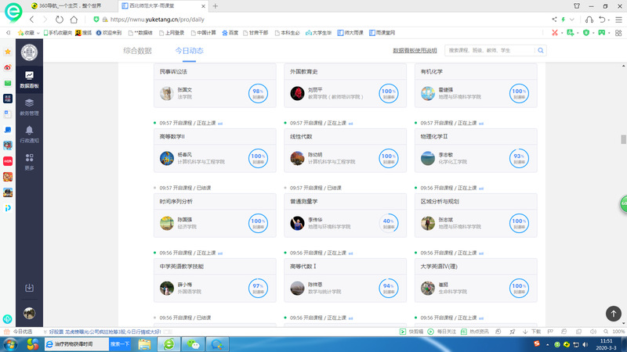Click the browser skin shirt icon
This screenshot has height=352, width=627.
pos(577,6)
